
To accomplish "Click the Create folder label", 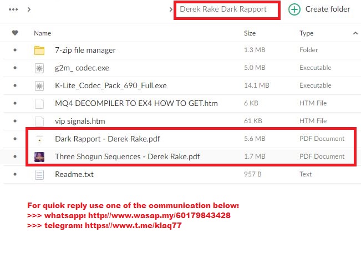I will click(328, 9).
